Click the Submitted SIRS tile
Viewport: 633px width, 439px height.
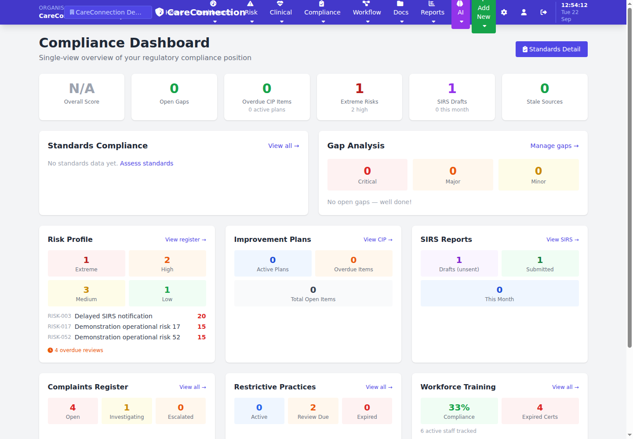pos(540,263)
